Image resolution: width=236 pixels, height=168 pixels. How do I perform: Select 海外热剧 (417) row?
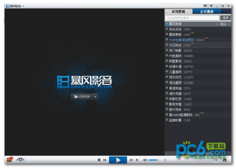pyautogui.click(x=198, y=94)
